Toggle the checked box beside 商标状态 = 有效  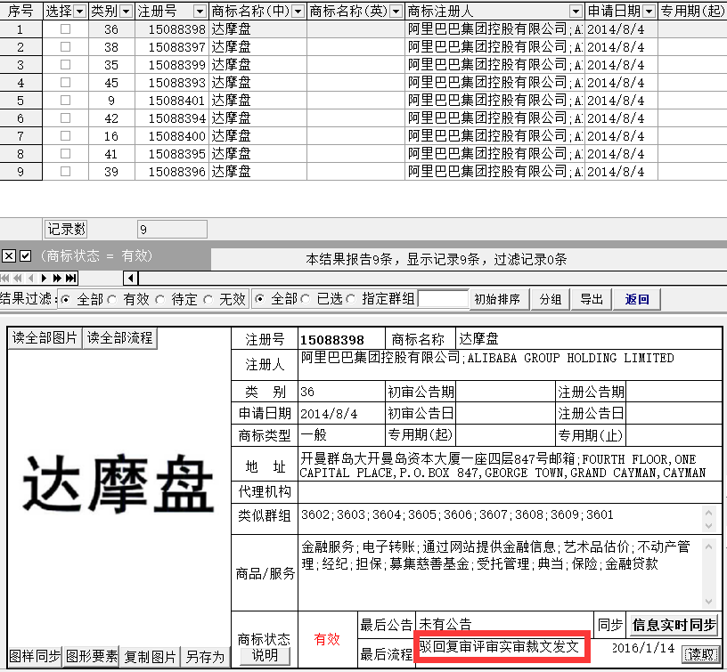(x=26, y=255)
